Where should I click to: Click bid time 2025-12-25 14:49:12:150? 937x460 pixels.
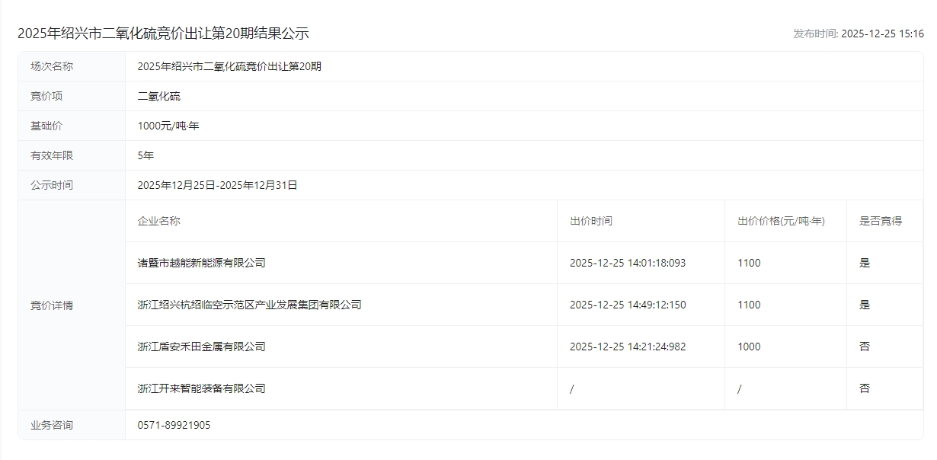[628, 305]
